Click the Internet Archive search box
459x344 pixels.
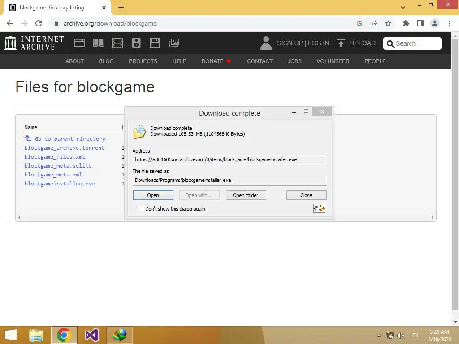(x=412, y=43)
